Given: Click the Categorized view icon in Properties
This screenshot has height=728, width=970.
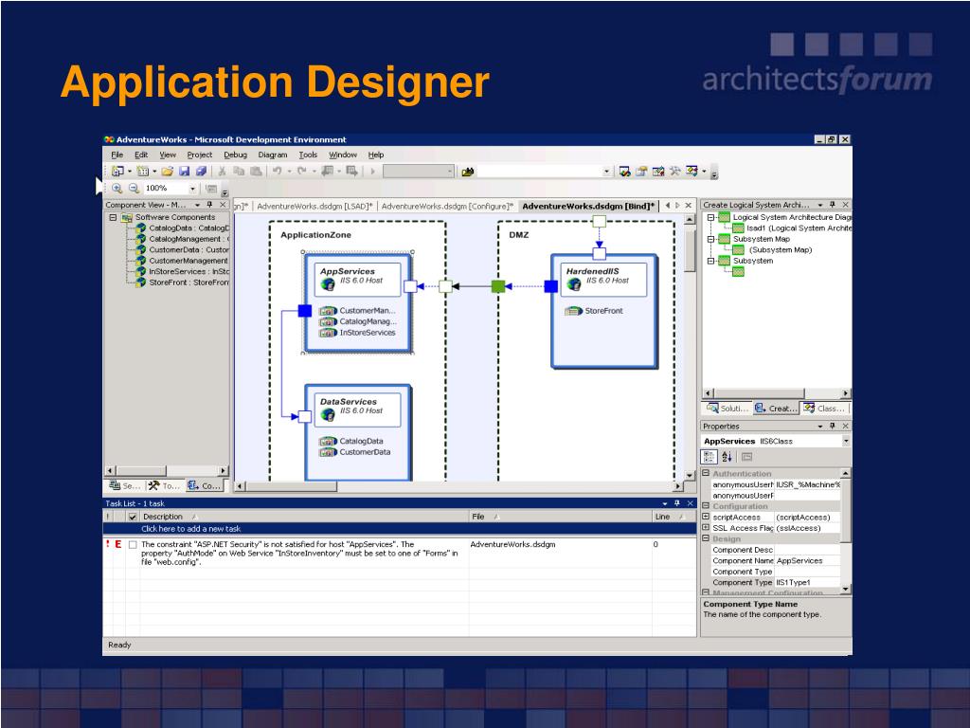Looking at the screenshot, I should pos(709,457).
